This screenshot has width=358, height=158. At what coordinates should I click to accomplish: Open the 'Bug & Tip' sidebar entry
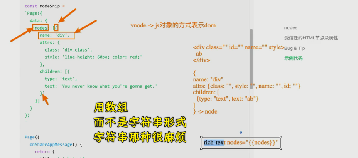point(294,49)
